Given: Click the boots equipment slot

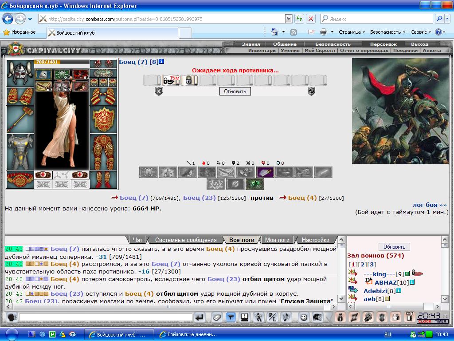Looking at the screenshot, I should point(103,180).
